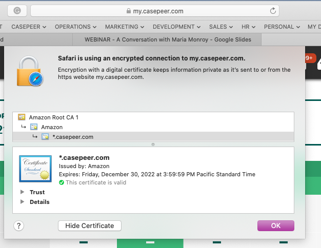Reload the page with the refresh icon

[x=273, y=11]
